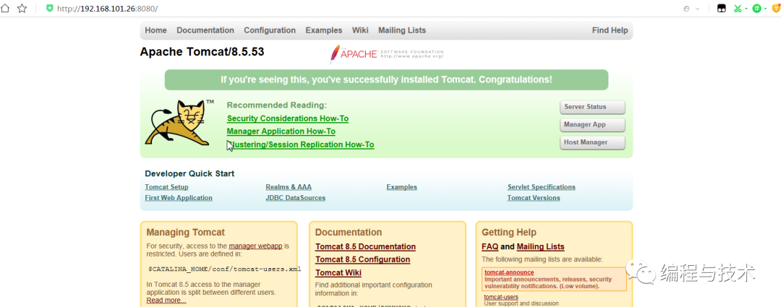Click the Managing Tomcat heading
This screenshot has width=781, height=307.
[185, 233]
